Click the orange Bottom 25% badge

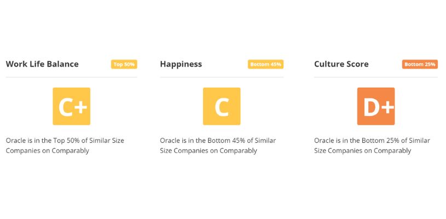coord(420,64)
